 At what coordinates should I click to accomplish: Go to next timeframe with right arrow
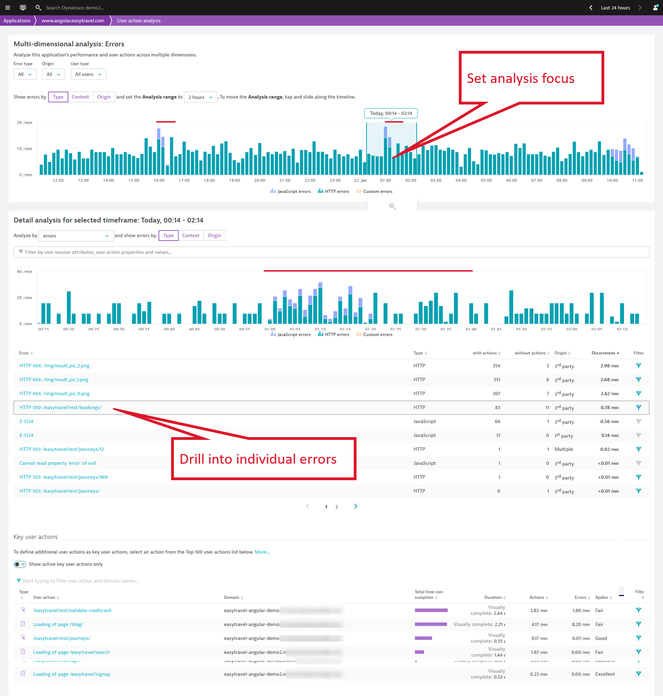coord(640,8)
